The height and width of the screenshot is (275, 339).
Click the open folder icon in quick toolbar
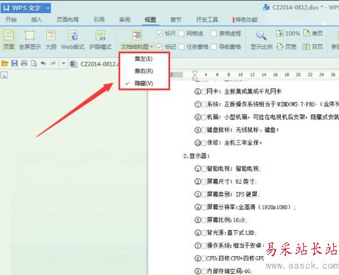tap(4, 64)
